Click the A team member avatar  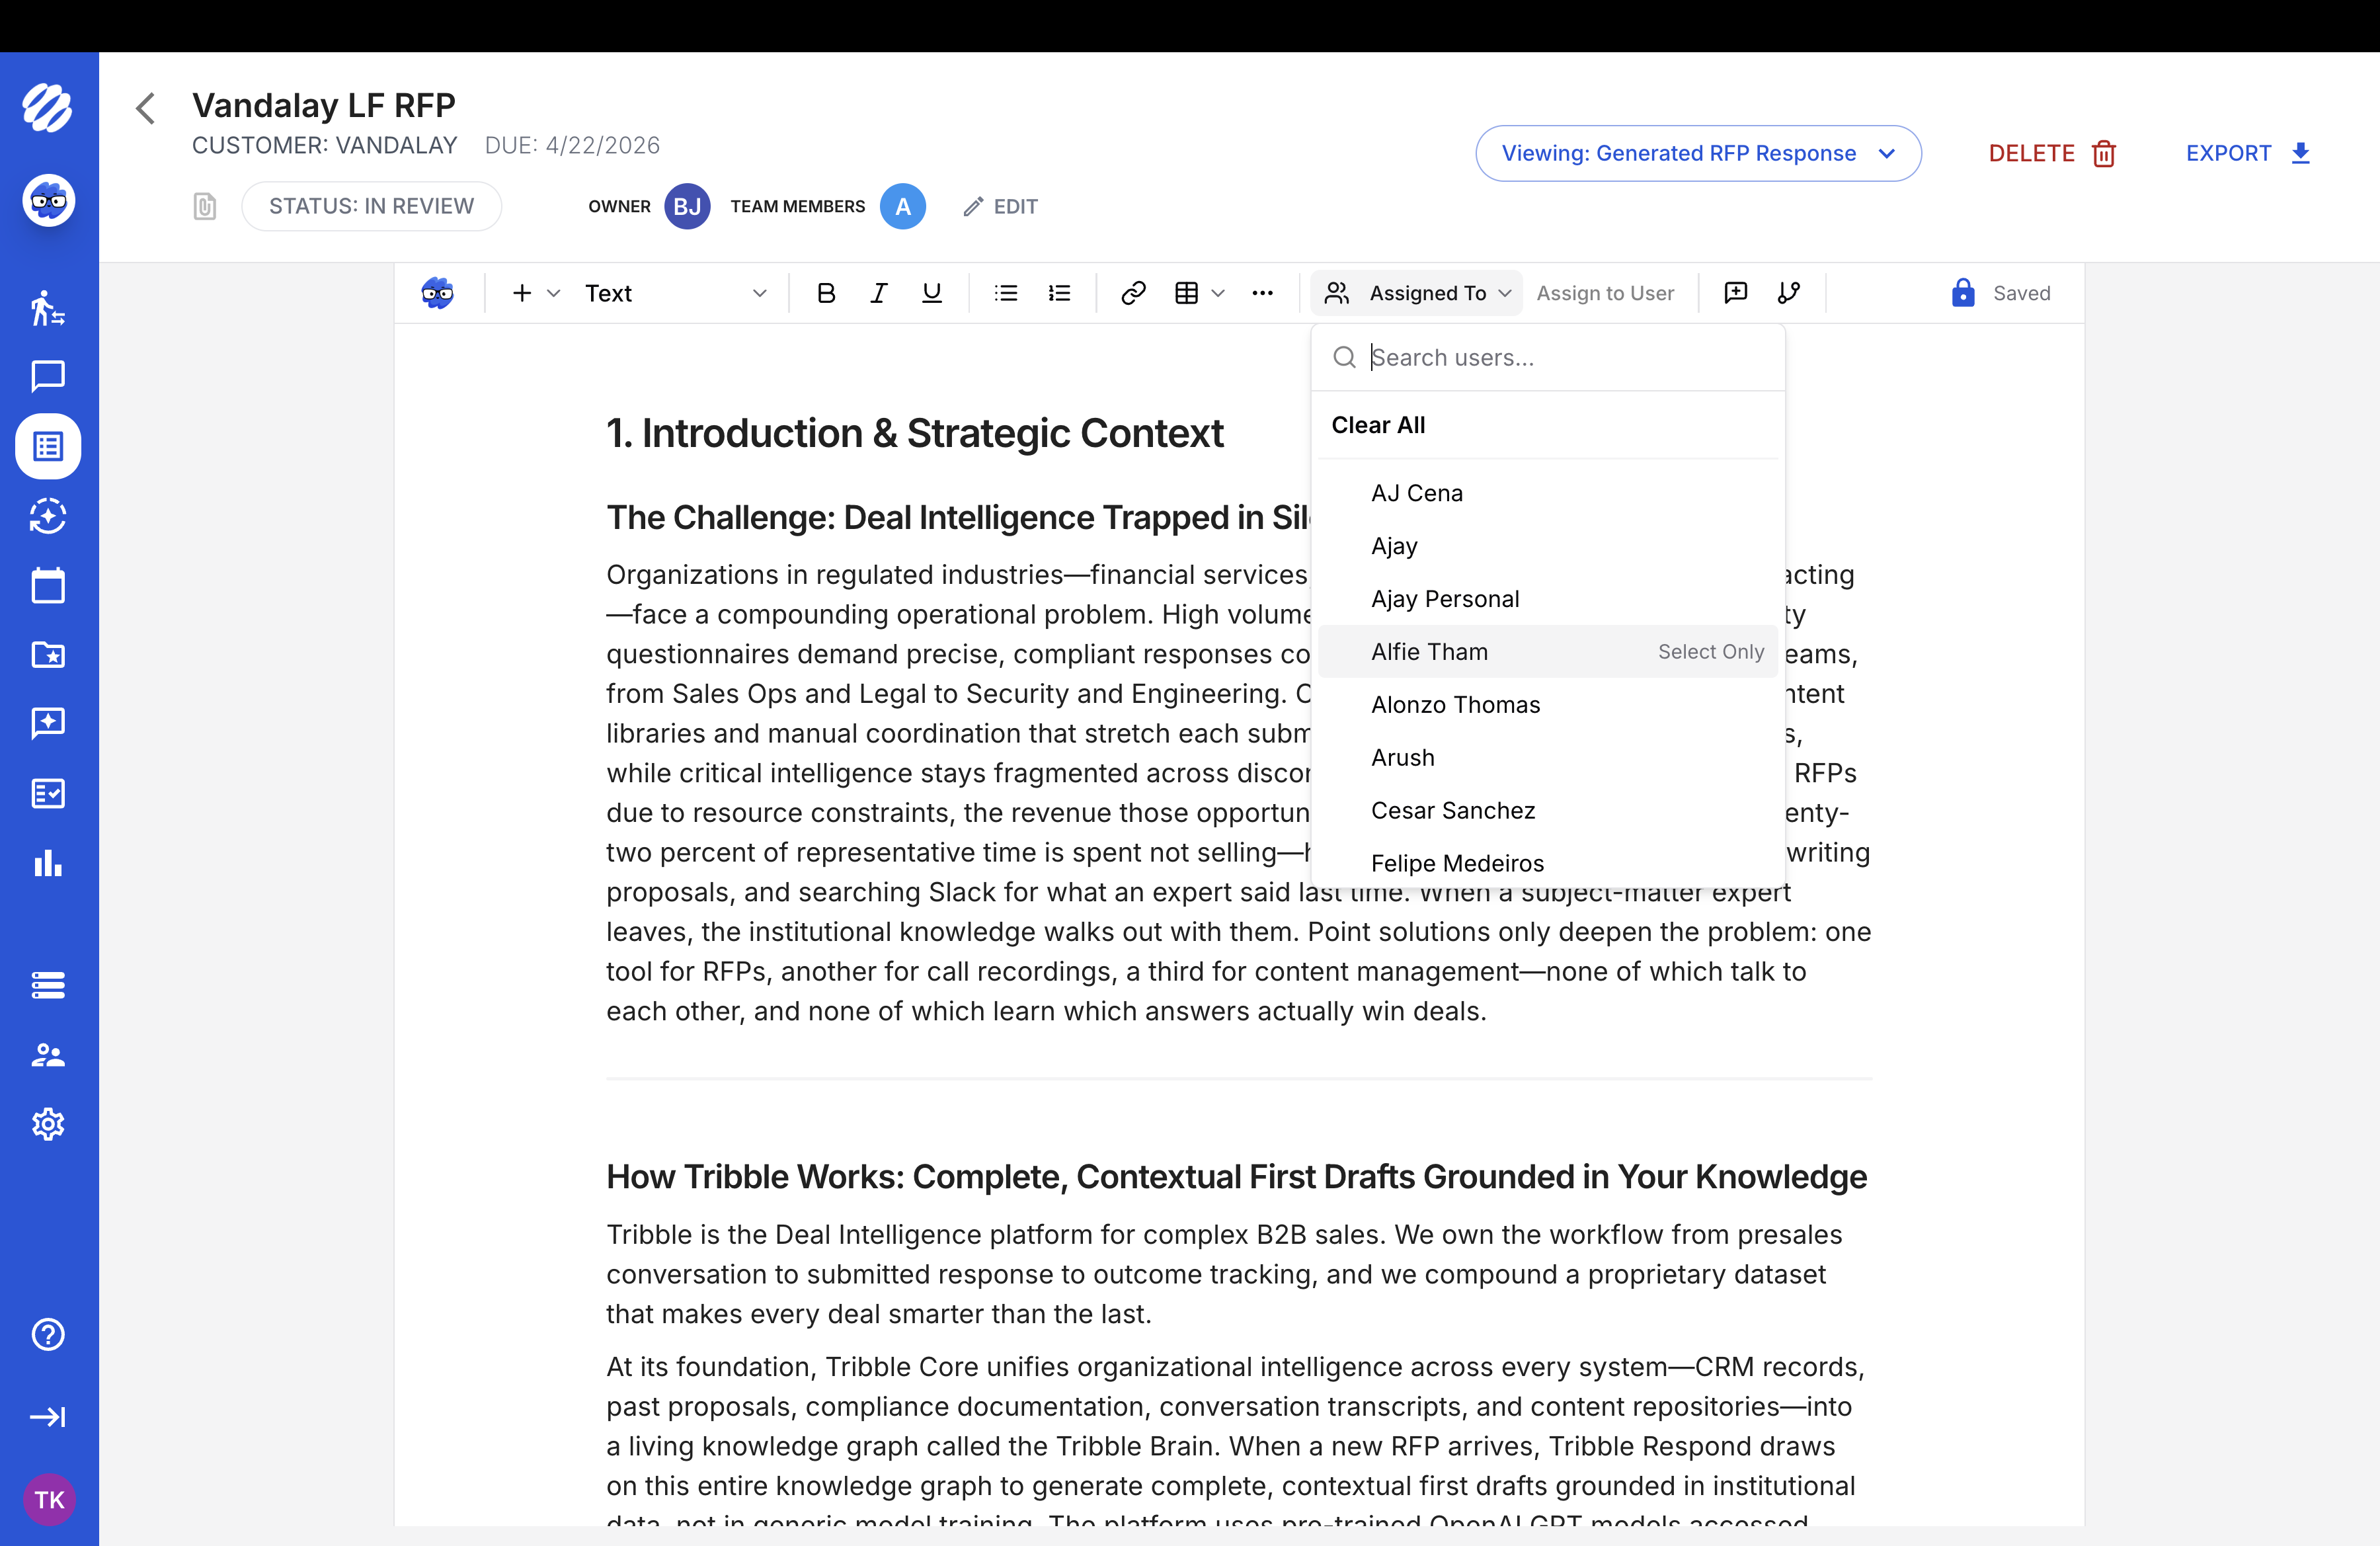(903, 206)
